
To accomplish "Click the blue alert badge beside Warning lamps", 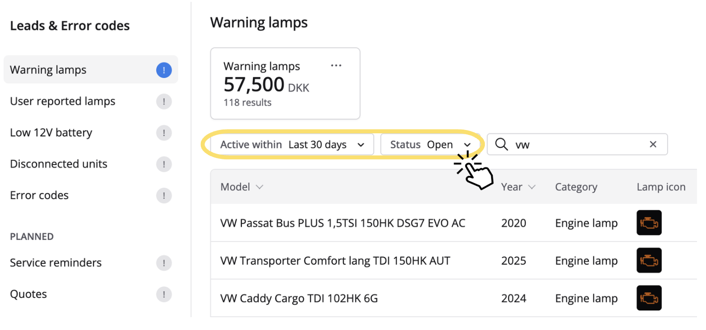I will tap(164, 70).
